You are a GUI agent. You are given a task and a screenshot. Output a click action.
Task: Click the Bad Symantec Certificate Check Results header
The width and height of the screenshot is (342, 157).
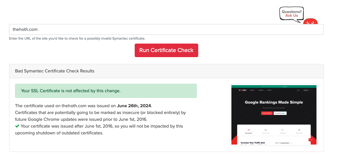(x=166, y=71)
